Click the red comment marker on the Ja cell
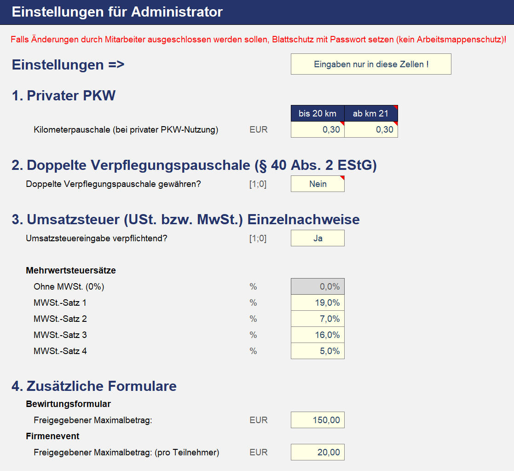The width and height of the screenshot is (514, 471). click(x=342, y=233)
